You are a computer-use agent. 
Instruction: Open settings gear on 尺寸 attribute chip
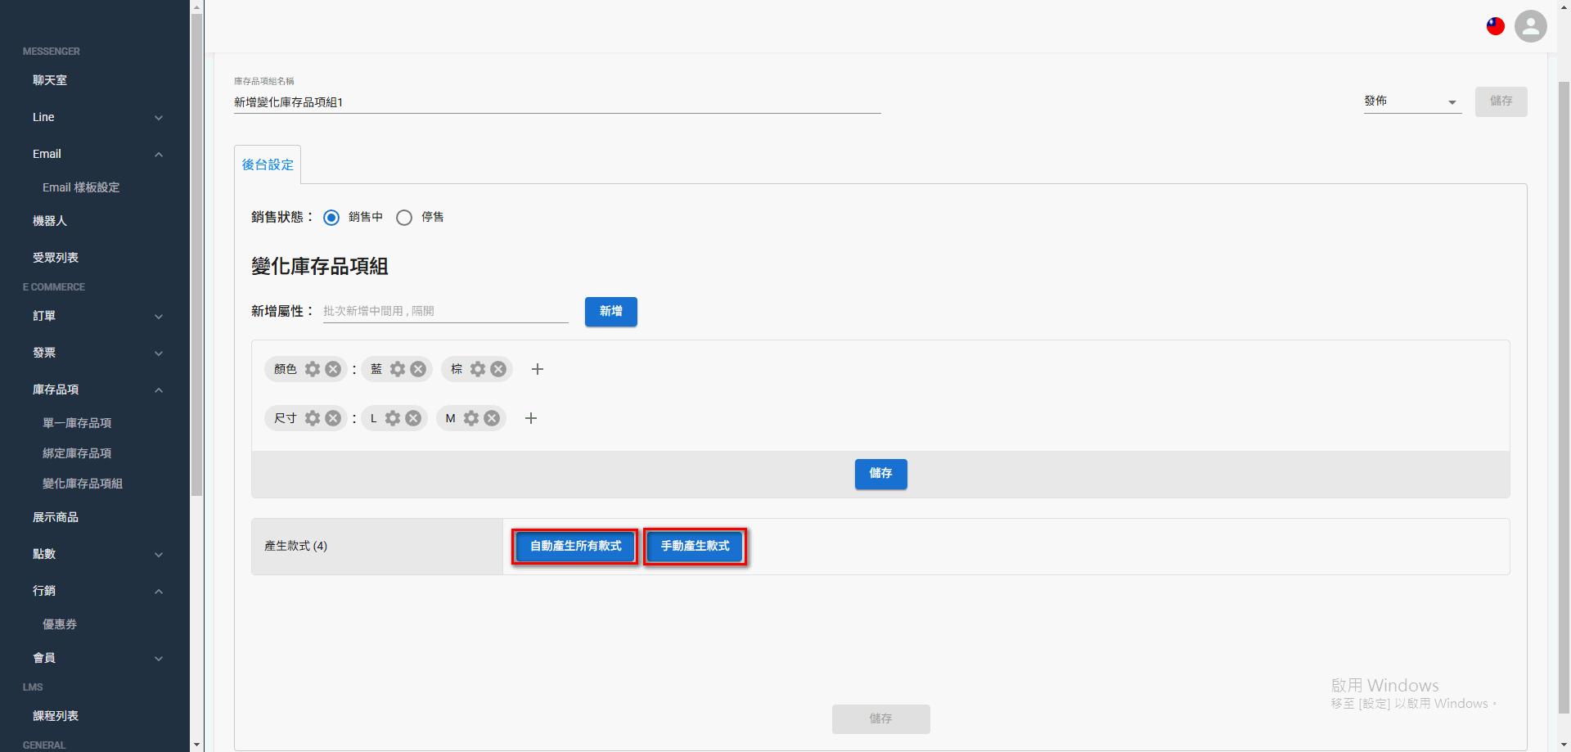[x=313, y=418]
